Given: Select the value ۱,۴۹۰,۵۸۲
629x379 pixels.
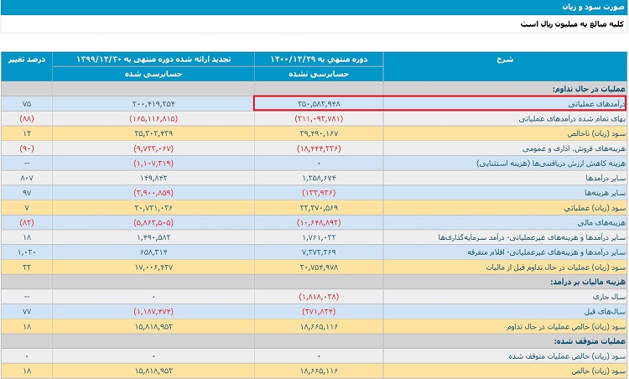Looking at the screenshot, I should pyautogui.click(x=153, y=237).
